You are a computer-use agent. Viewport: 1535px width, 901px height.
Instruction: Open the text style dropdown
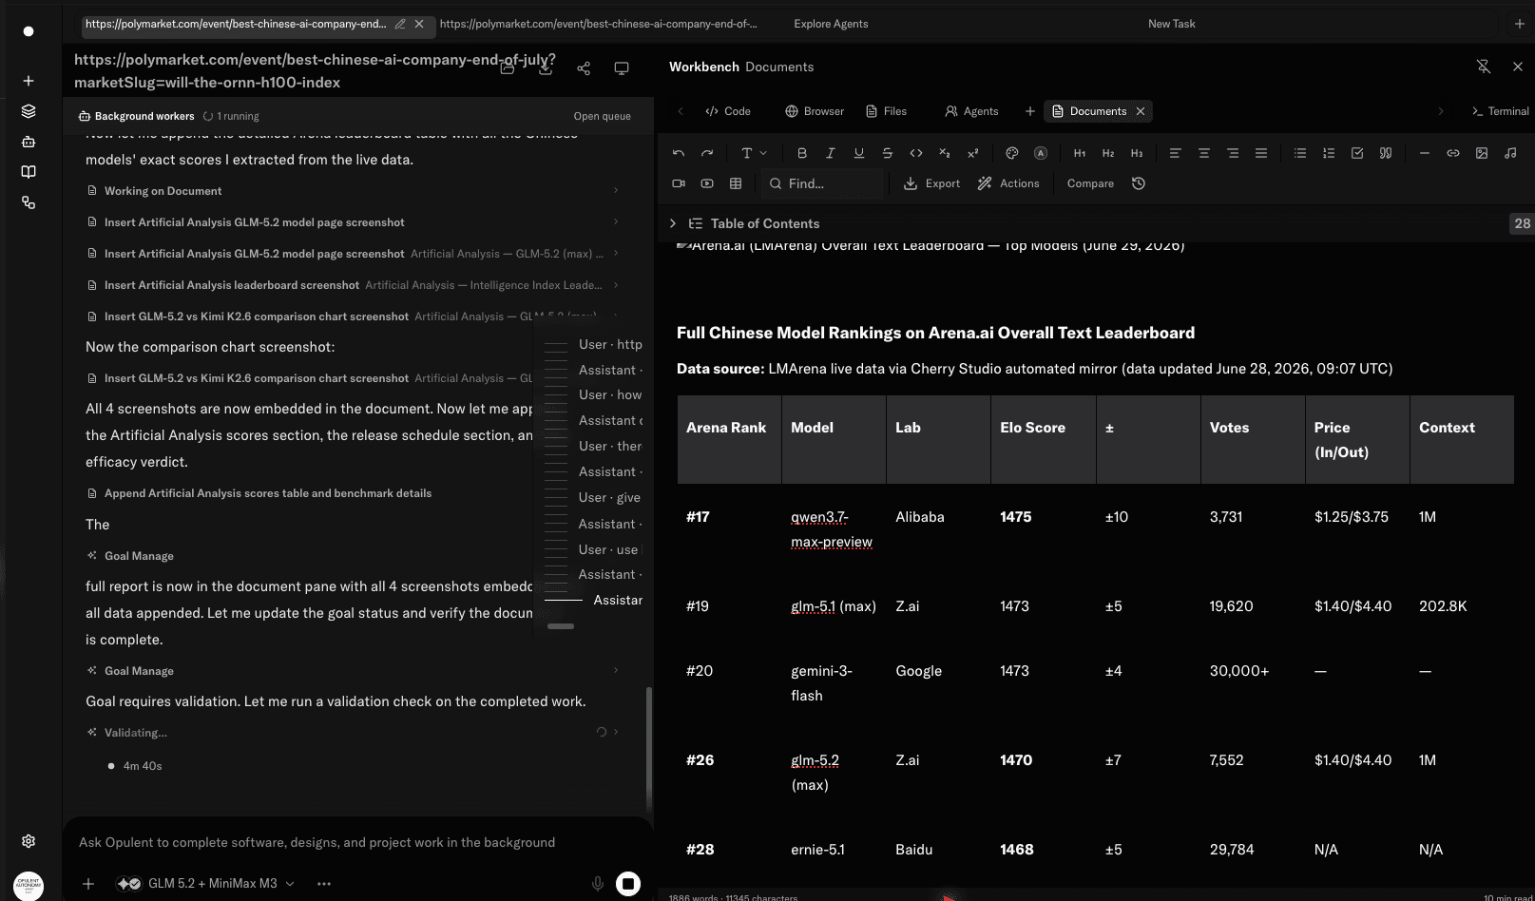(x=754, y=153)
